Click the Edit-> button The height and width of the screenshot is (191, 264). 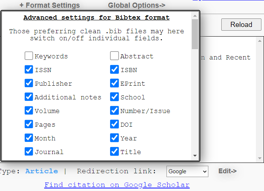pos(228,171)
